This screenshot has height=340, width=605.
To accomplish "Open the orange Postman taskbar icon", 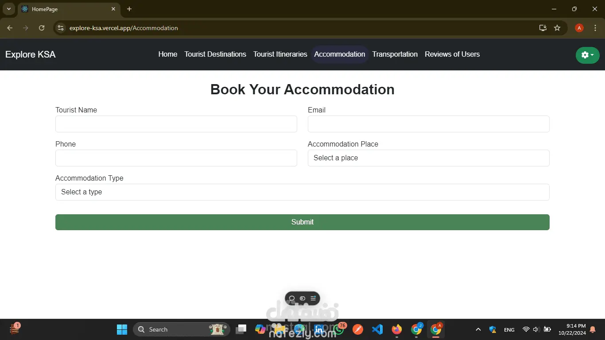I will click(x=358, y=329).
